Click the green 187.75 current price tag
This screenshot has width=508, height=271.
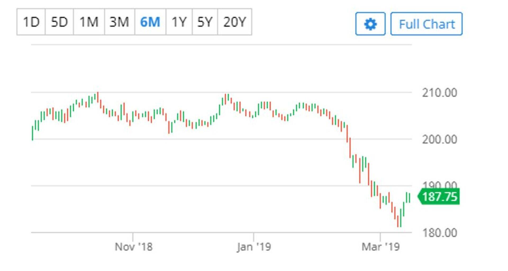pos(439,197)
